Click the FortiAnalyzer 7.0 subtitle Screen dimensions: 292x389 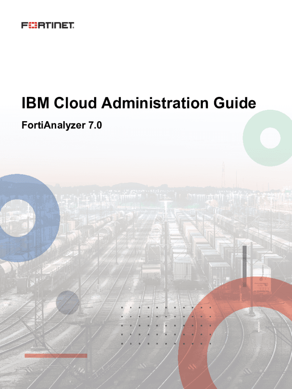(61, 126)
